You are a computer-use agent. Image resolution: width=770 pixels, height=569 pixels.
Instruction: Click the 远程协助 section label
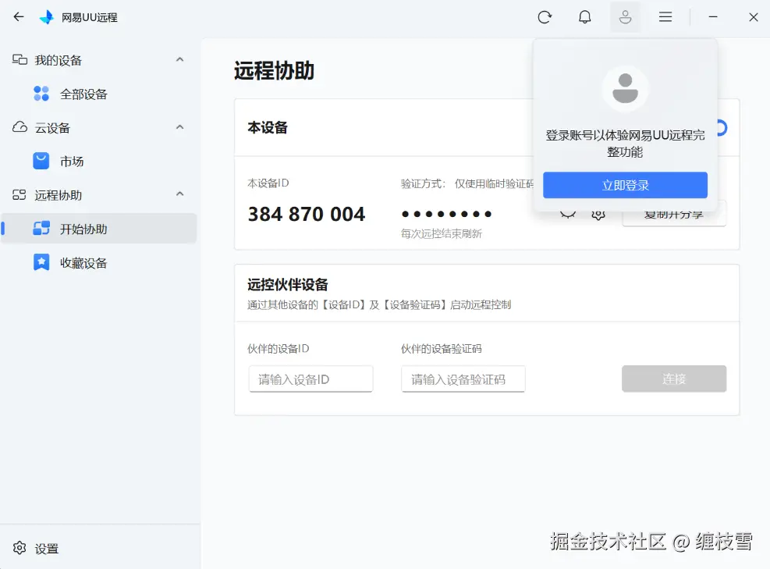tap(58, 196)
